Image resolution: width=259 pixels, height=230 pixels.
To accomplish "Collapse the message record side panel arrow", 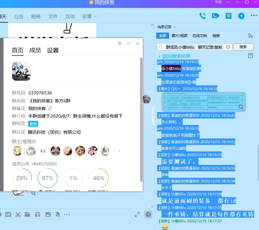I will (x=153, y=115).
